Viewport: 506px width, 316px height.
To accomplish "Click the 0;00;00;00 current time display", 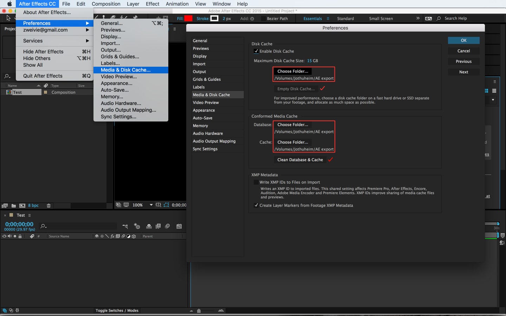I will [x=19, y=224].
